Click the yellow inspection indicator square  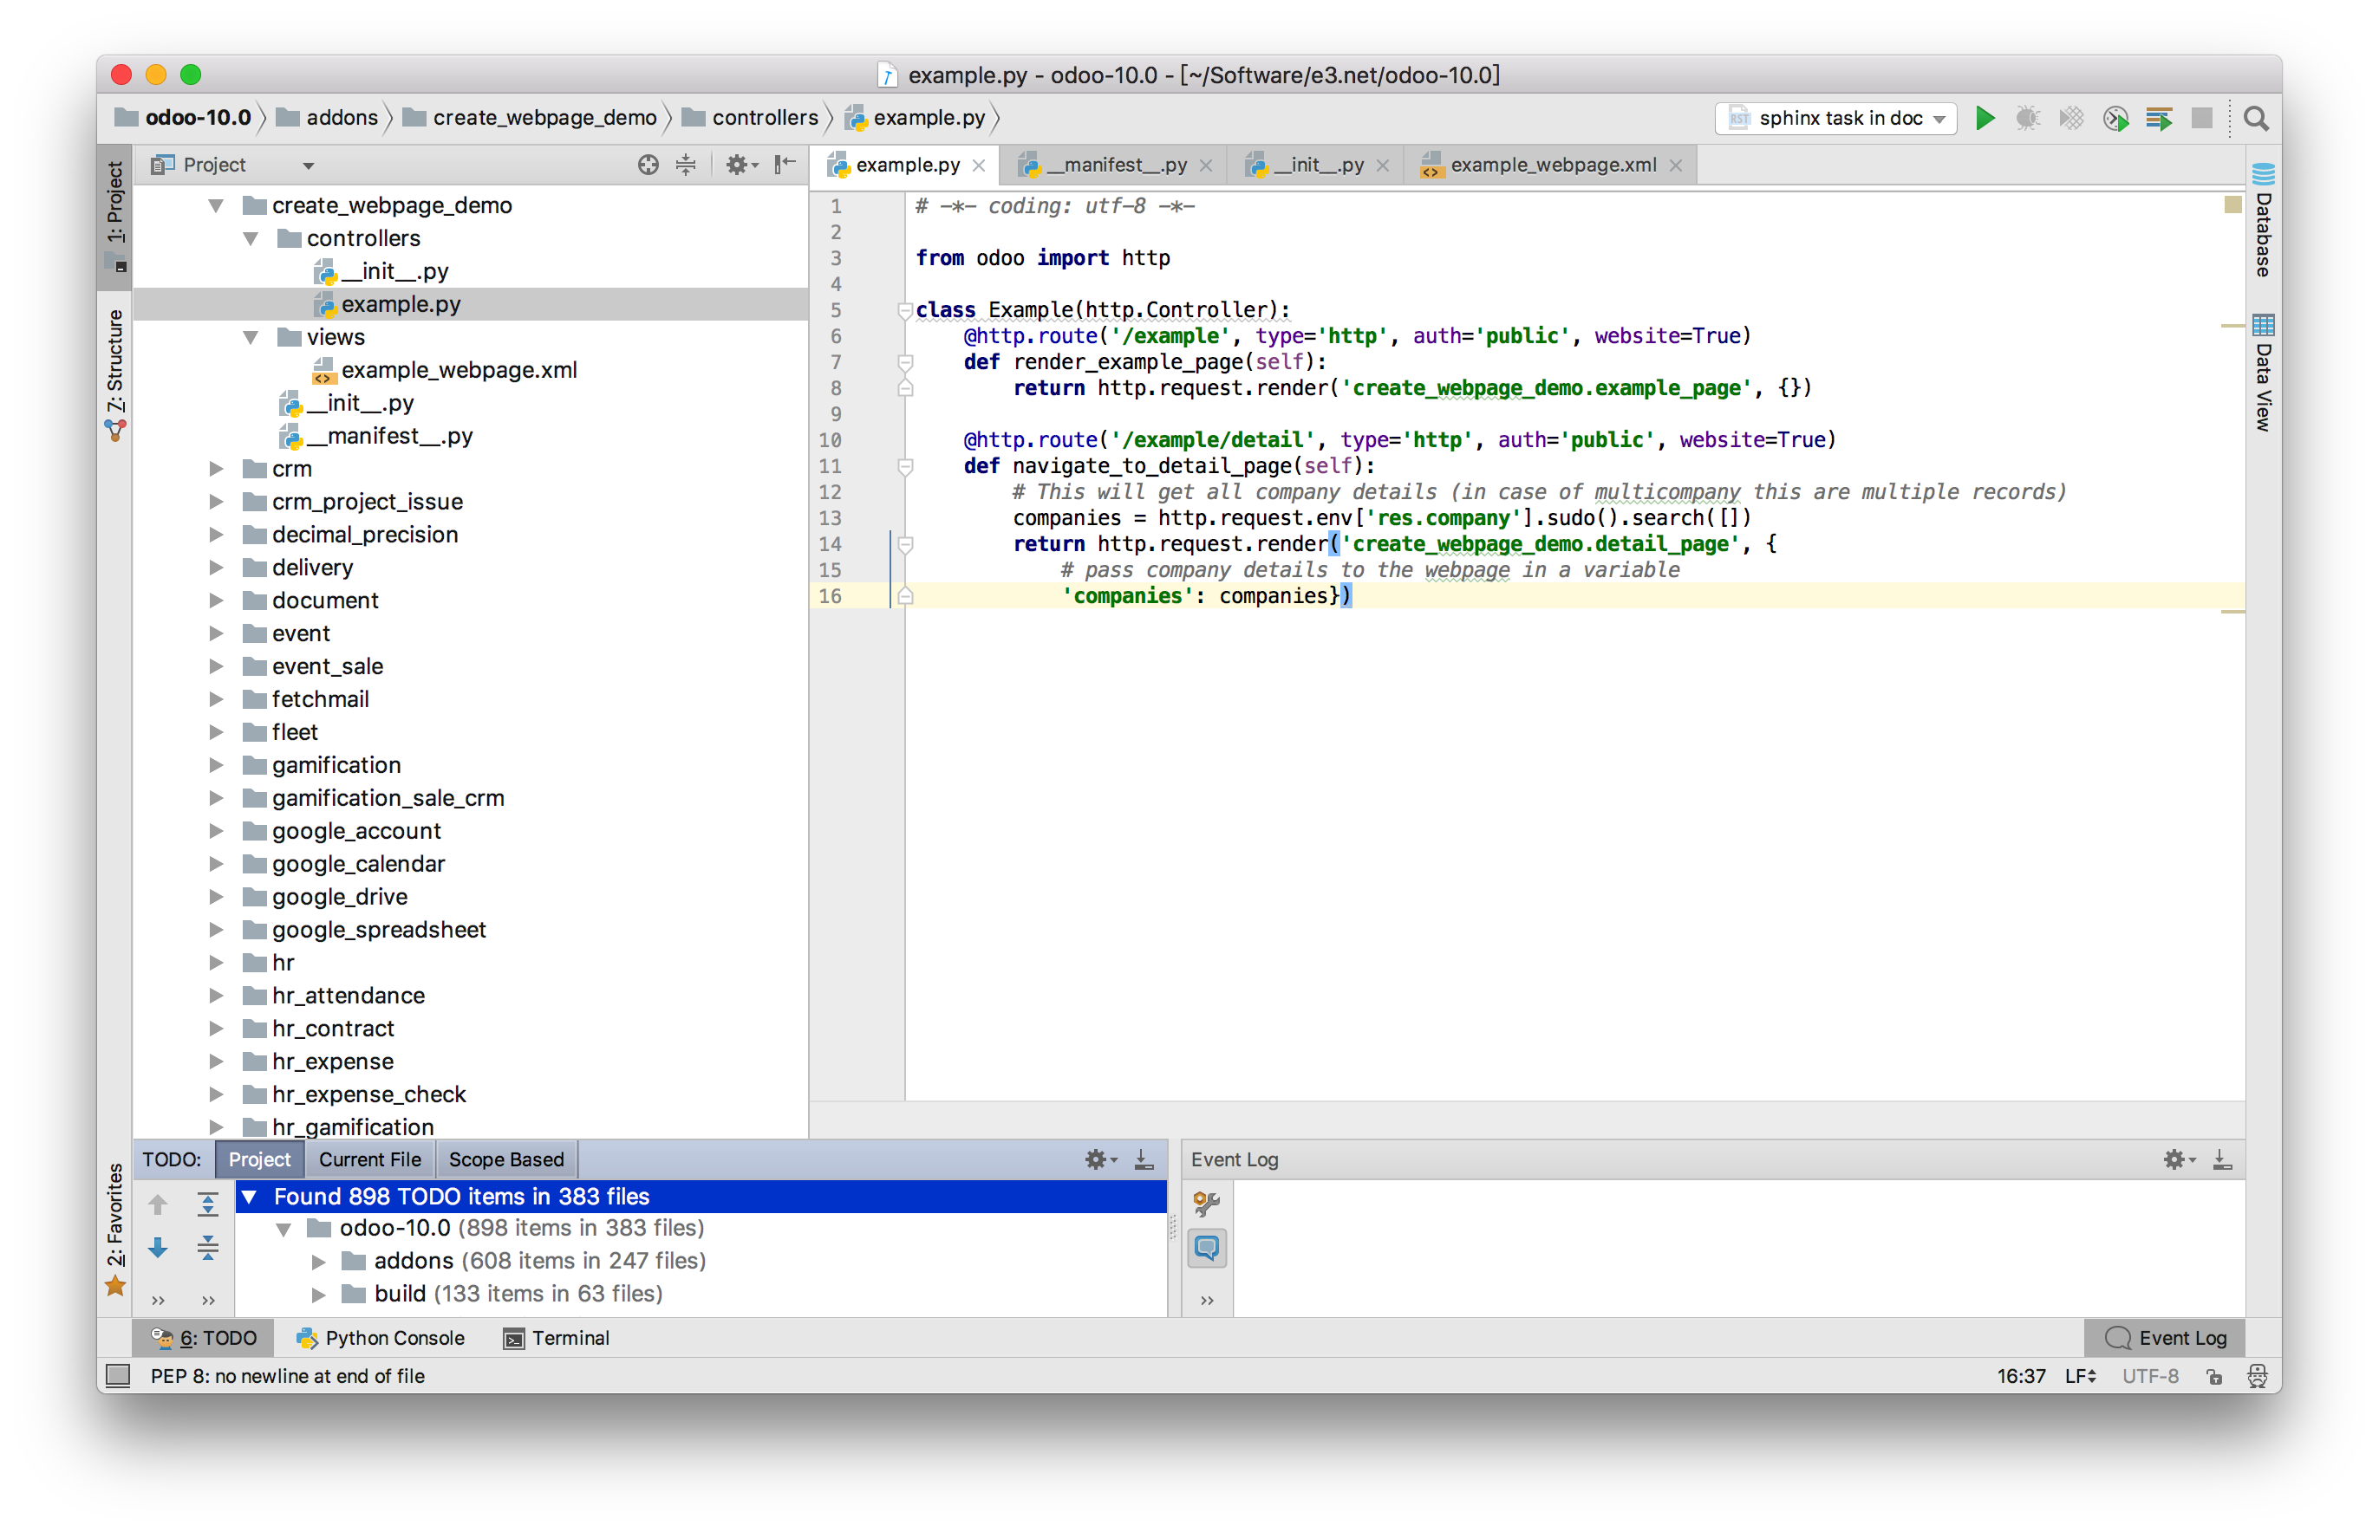pos(2232,204)
